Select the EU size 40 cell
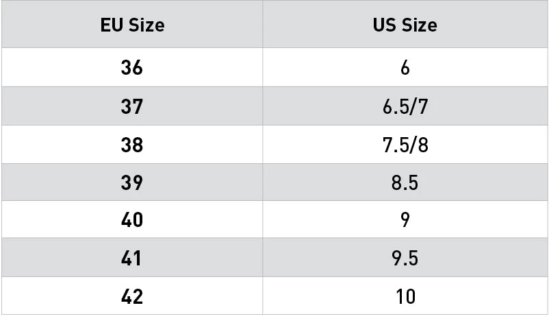This screenshot has width=549, height=323. (132, 220)
